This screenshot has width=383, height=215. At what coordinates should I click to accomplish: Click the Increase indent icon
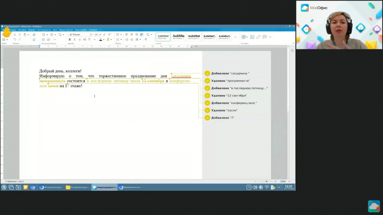click(132, 39)
